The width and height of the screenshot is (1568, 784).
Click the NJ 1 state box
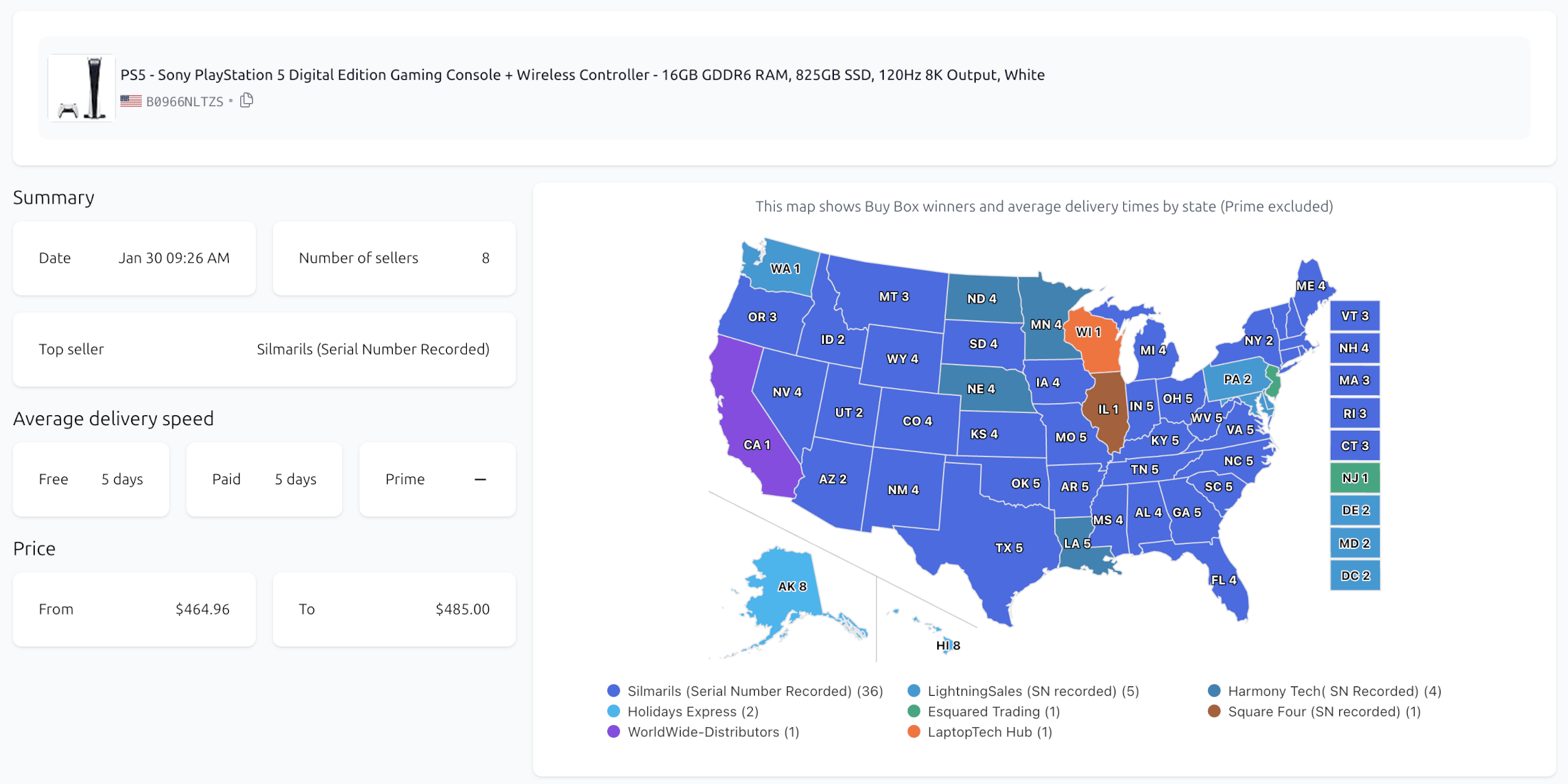pos(1355,478)
